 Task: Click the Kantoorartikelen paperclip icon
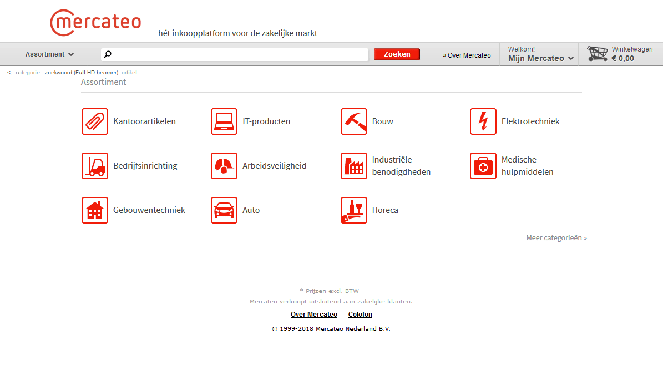tap(95, 121)
